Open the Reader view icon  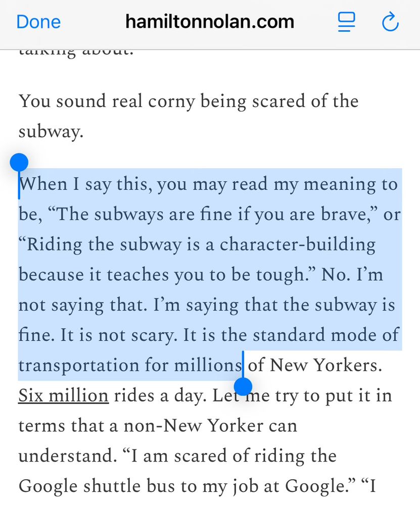(347, 22)
